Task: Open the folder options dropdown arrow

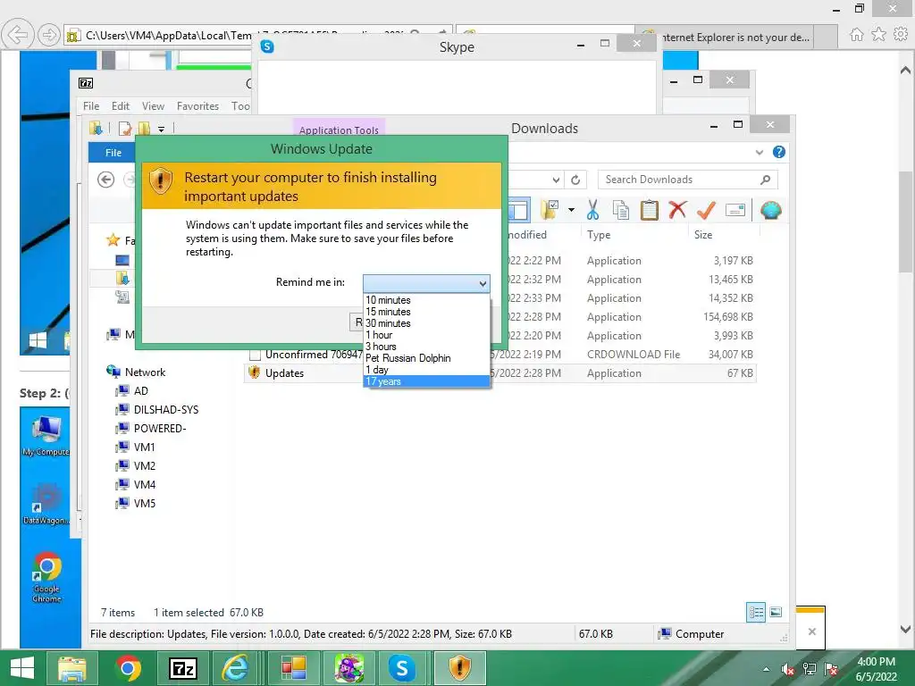Action: tap(571, 210)
